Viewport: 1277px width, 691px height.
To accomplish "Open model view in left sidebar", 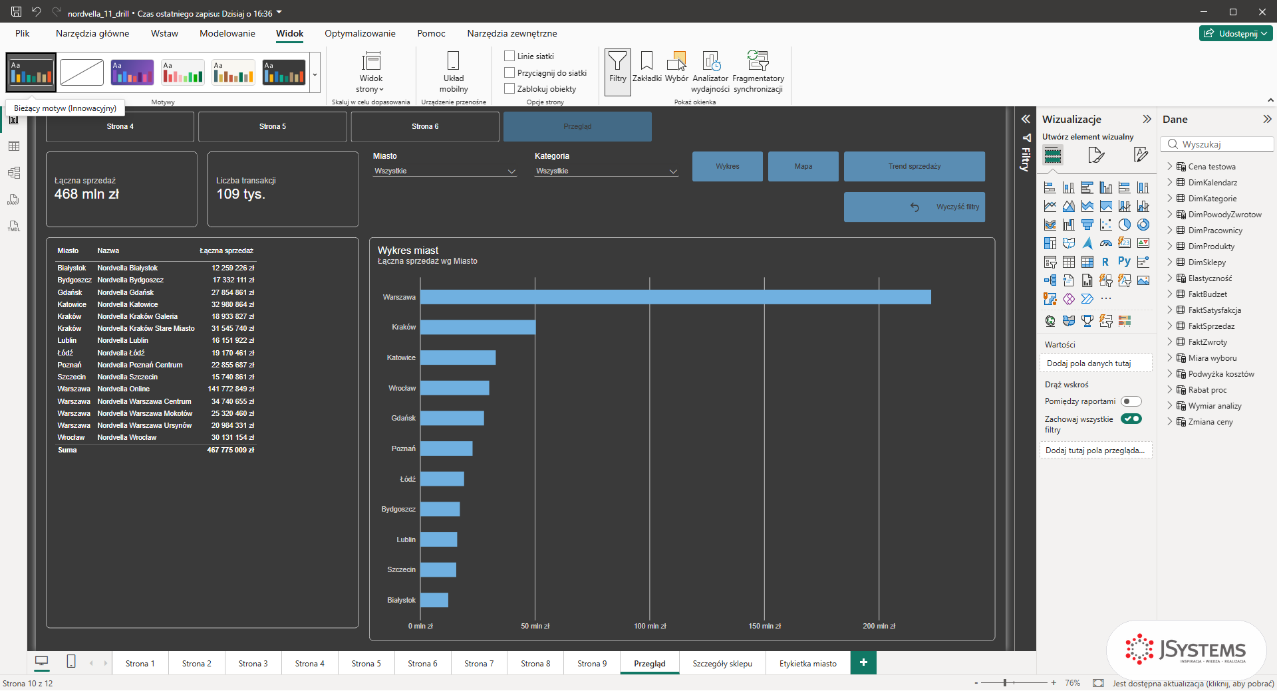I will (14, 173).
